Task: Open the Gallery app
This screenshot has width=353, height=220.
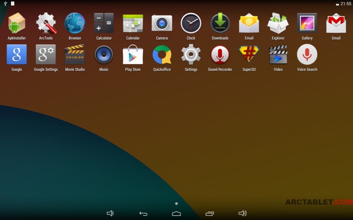Action: pyautogui.click(x=307, y=23)
